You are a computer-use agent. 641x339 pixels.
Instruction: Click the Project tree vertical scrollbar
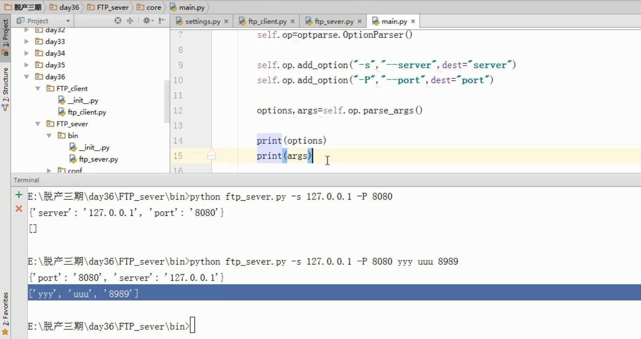167,101
